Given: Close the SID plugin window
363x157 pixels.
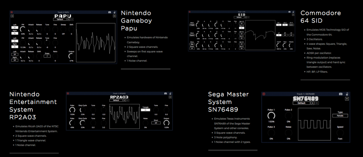Looking at the screenshot, I should click(189, 12).
